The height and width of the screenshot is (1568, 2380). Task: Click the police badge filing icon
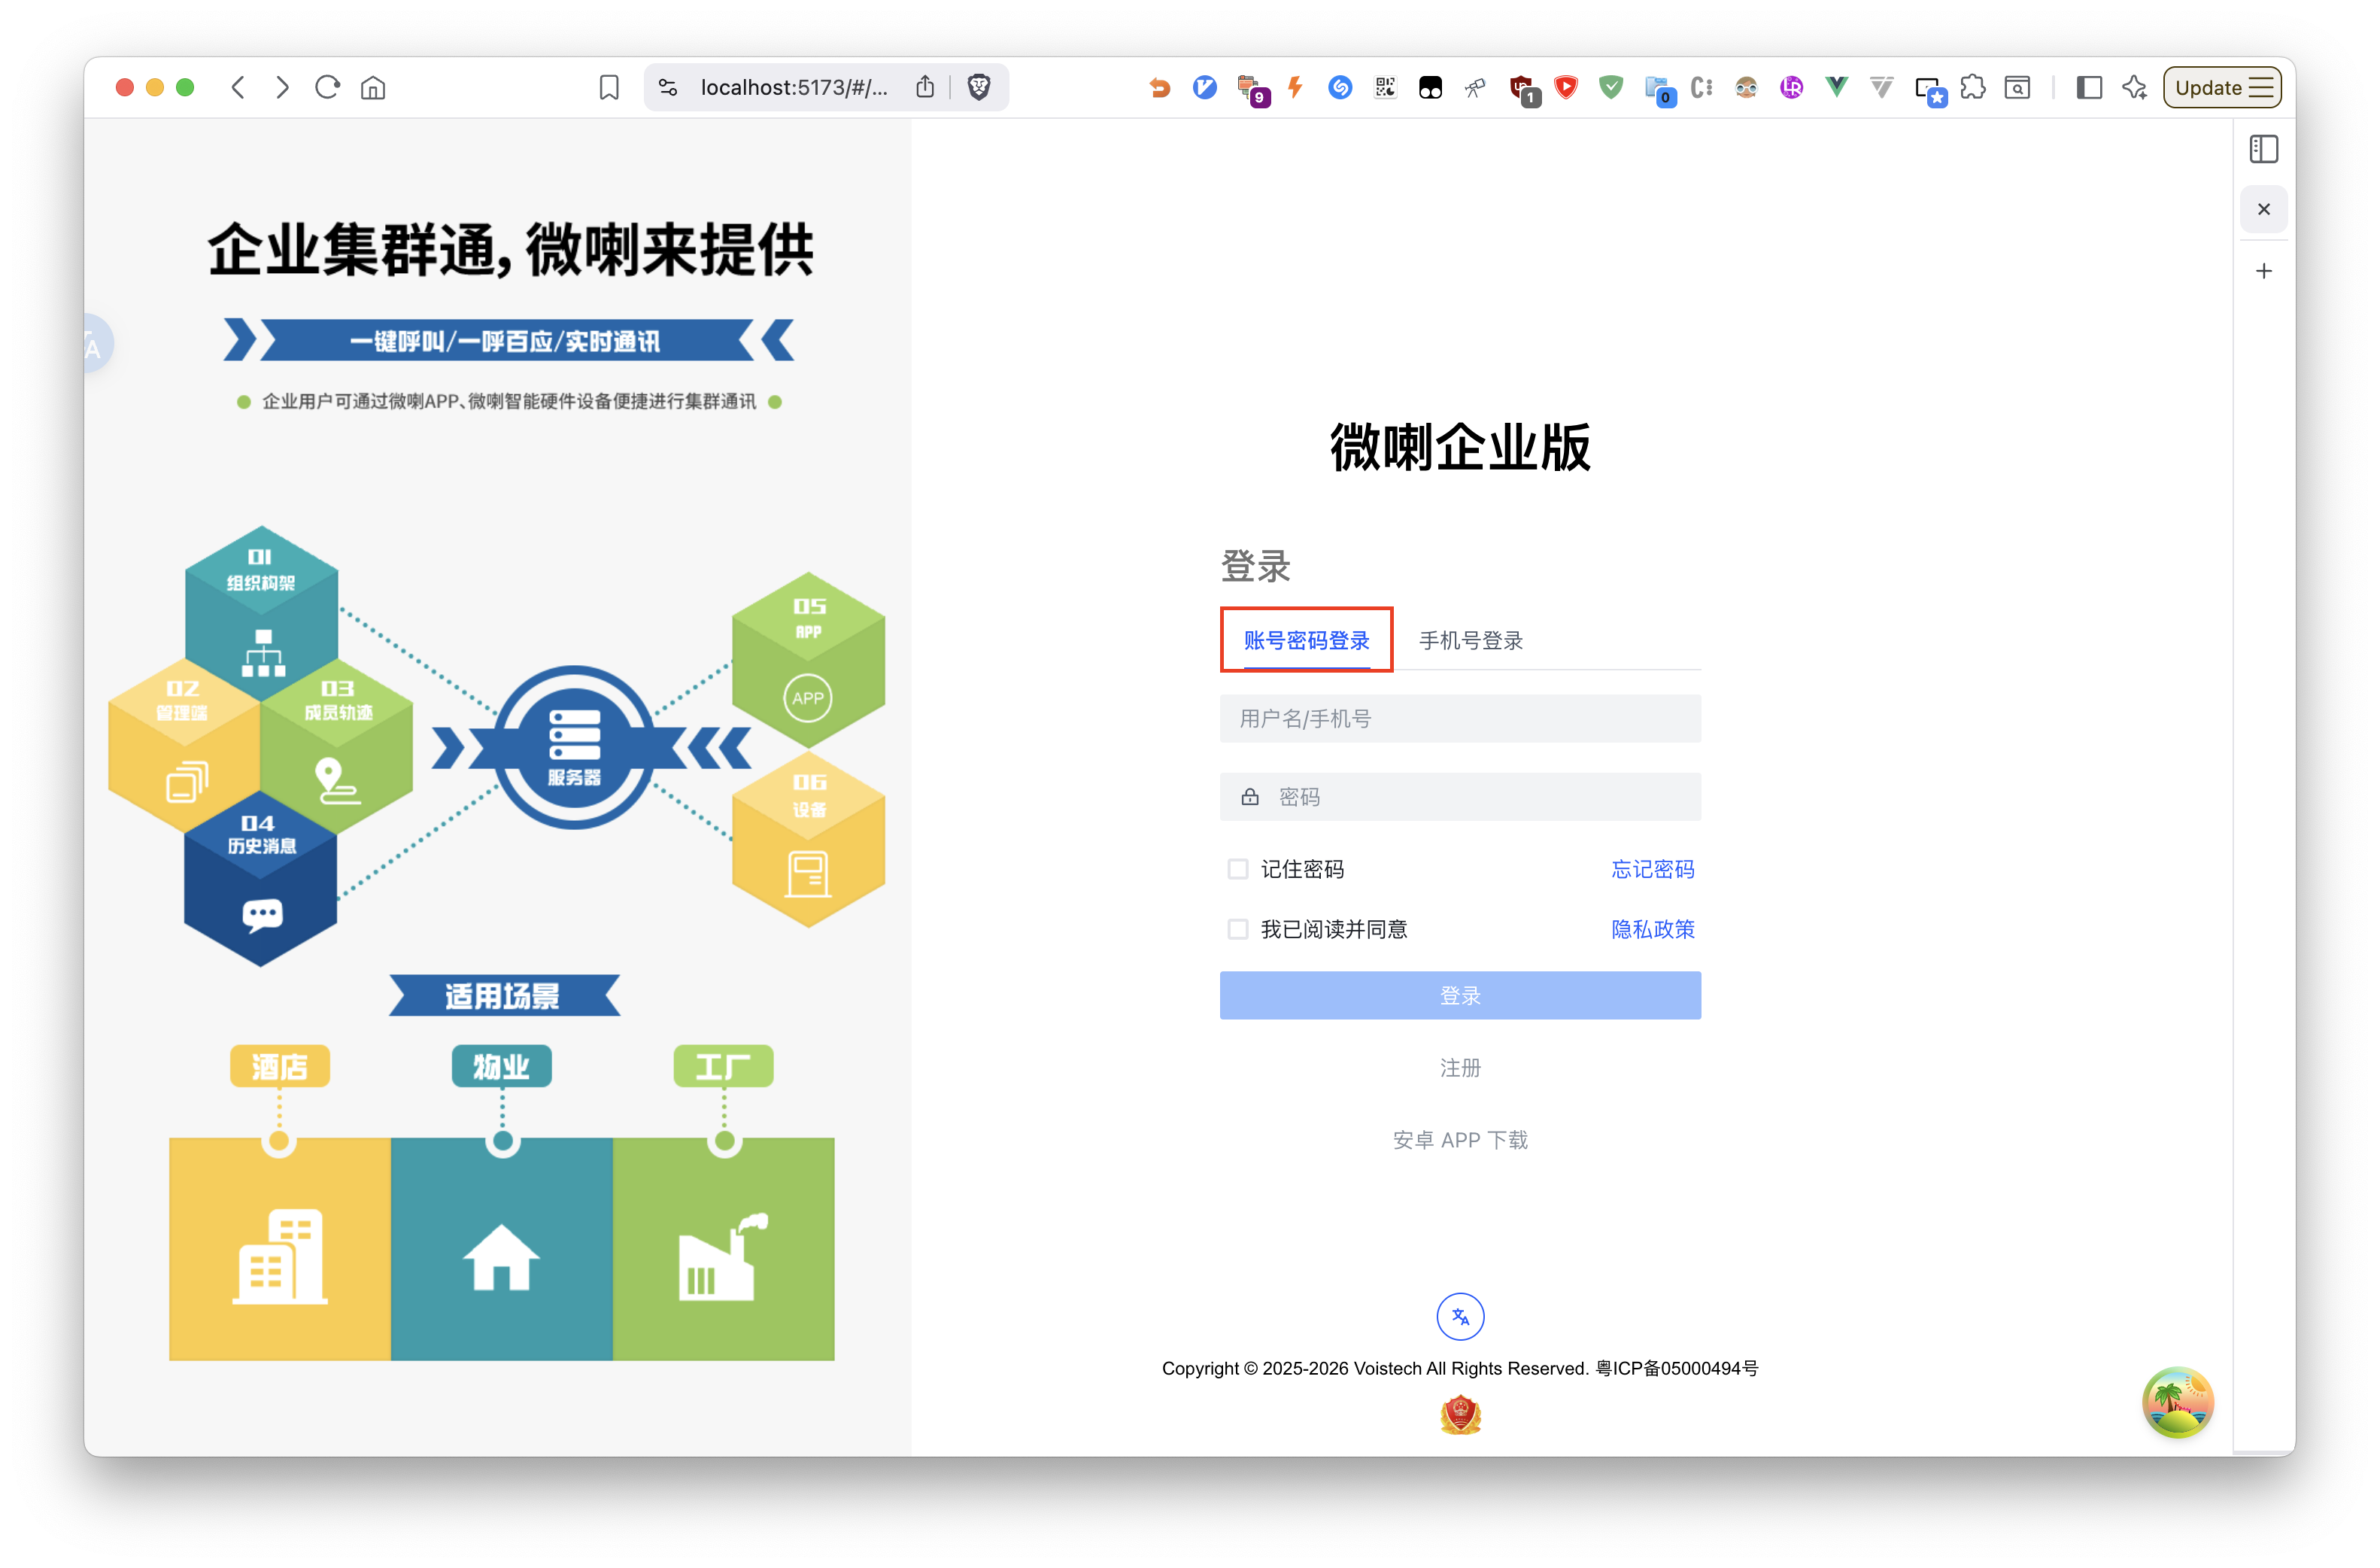[x=1460, y=1414]
